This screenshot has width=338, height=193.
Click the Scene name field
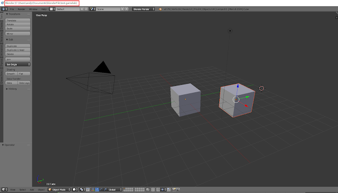click(108, 9)
